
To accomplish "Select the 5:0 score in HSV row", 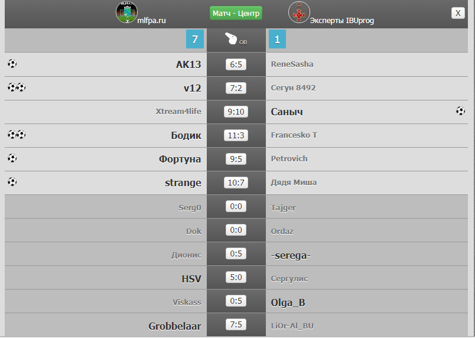I will click(x=236, y=277).
